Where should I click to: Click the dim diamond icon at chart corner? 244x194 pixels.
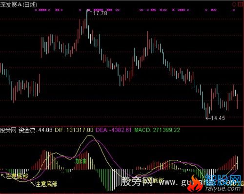pos(234,4)
